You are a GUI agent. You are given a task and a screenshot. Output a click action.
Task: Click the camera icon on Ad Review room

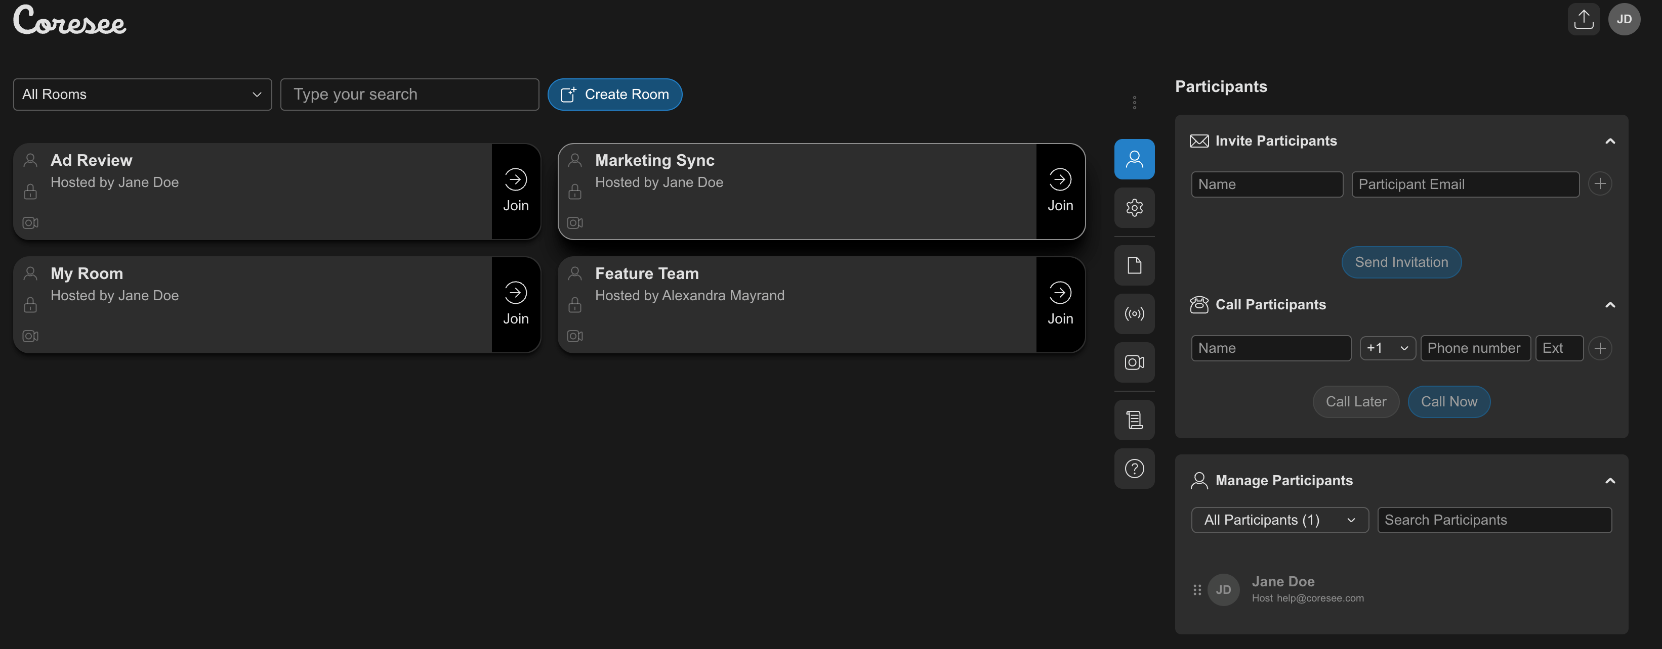click(30, 223)
